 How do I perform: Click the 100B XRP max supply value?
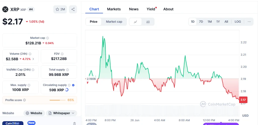pyautogui.click(x=20, y=90)
